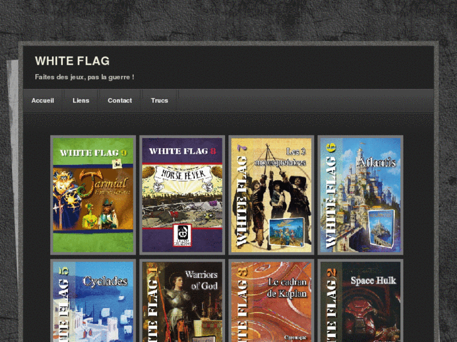
Task: Open White Flag 2 Space Hulk cover
Action: pos(361,301)
